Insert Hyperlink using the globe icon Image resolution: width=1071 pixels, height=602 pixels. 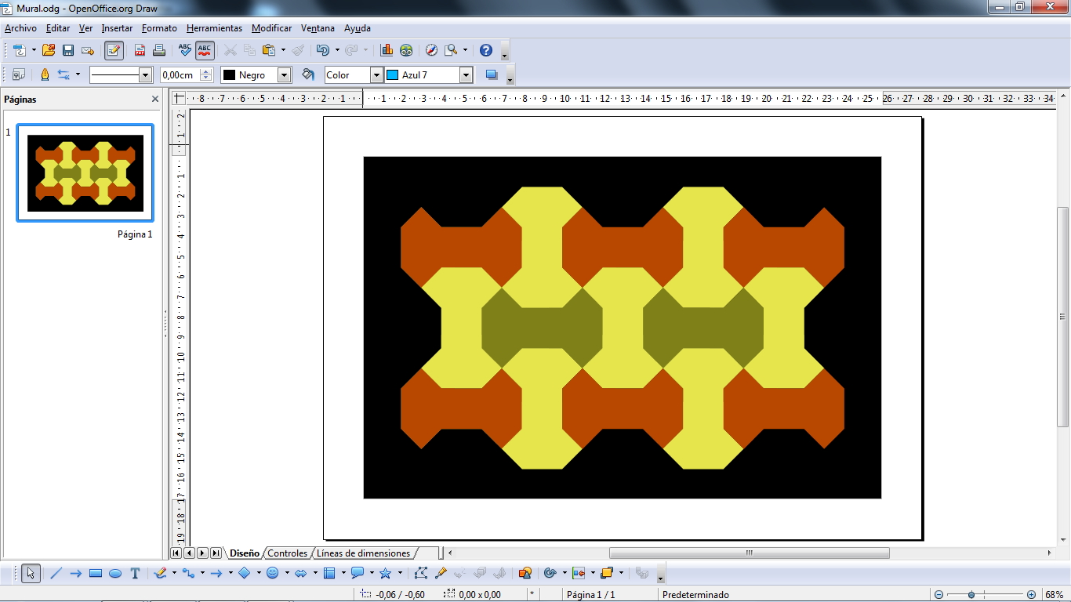click(x=406, y=50)
